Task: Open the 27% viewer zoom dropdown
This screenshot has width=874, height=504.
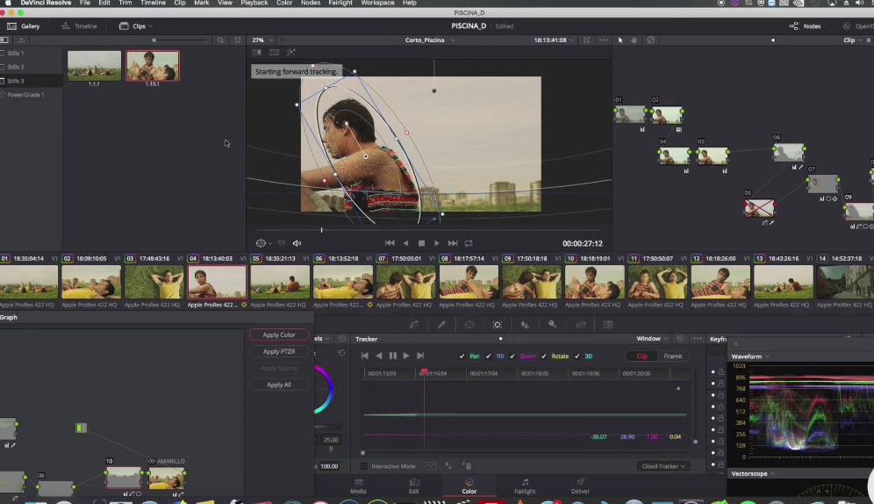Action: [x=262, y=40]
